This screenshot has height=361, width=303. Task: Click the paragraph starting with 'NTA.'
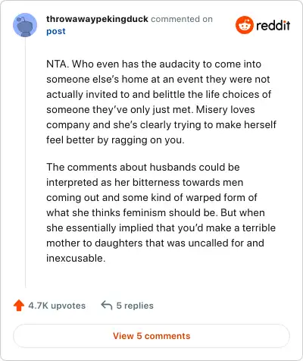[161, 102]
